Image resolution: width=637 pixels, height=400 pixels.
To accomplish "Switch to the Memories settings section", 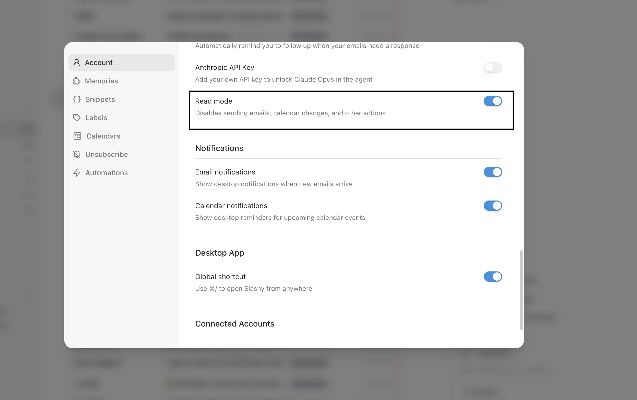I will (x=101, y=81).
